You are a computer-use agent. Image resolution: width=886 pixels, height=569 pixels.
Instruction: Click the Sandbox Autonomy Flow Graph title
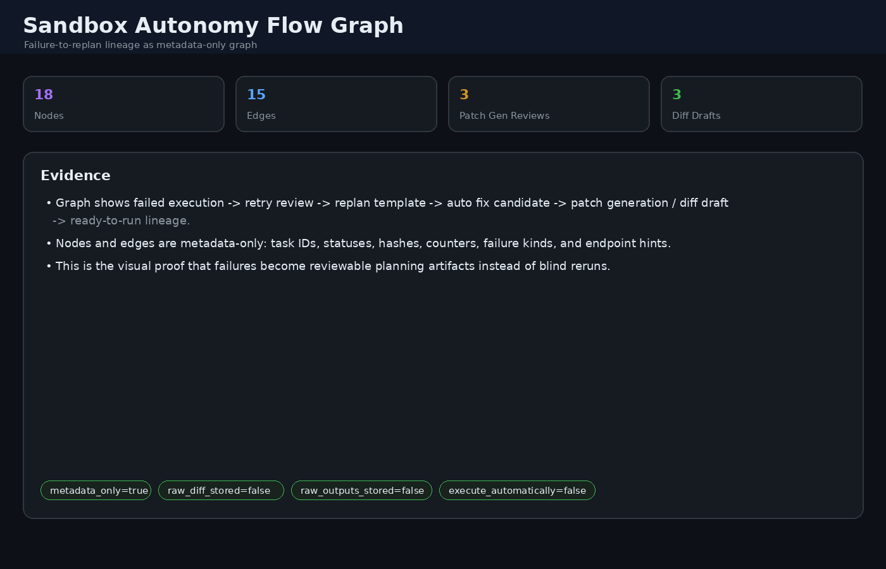(213, 25)
